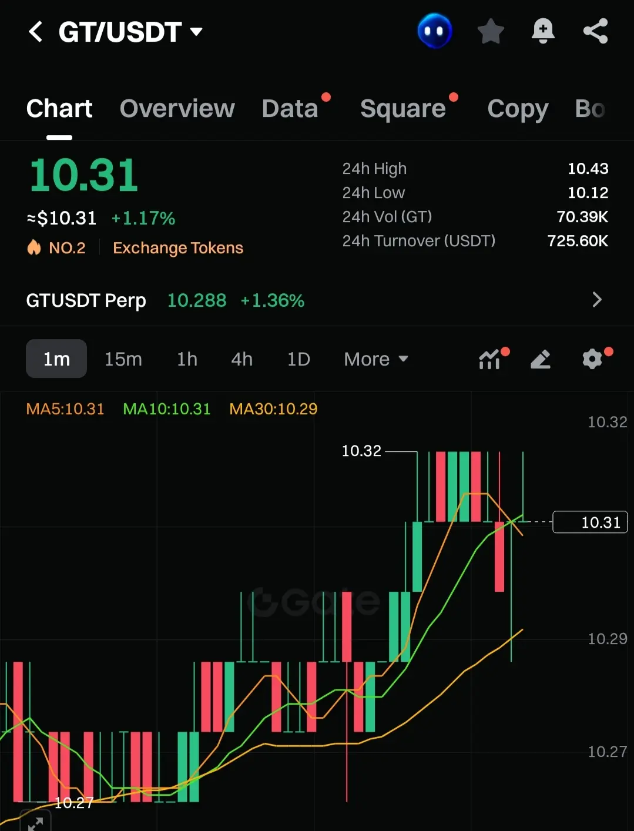Open the drawing tools pencil icon

[541, 359]
